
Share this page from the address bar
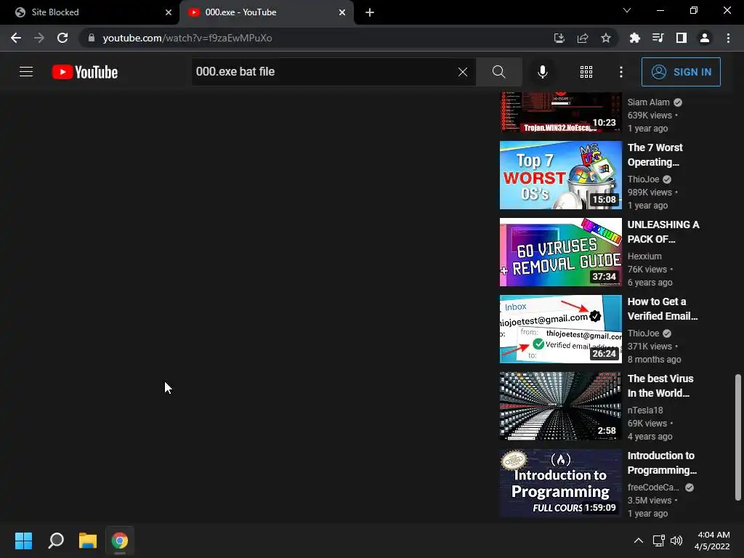583,38
